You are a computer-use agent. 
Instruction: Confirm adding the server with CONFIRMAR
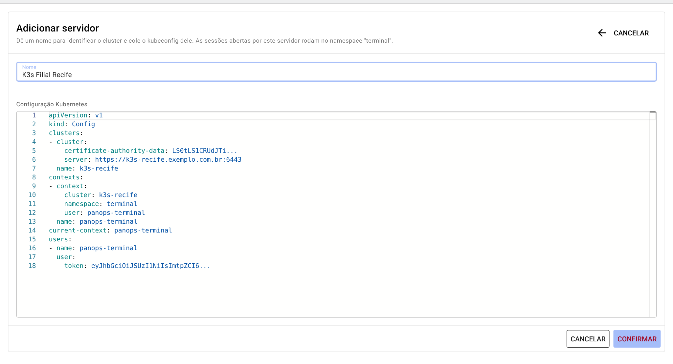point(637,339)
